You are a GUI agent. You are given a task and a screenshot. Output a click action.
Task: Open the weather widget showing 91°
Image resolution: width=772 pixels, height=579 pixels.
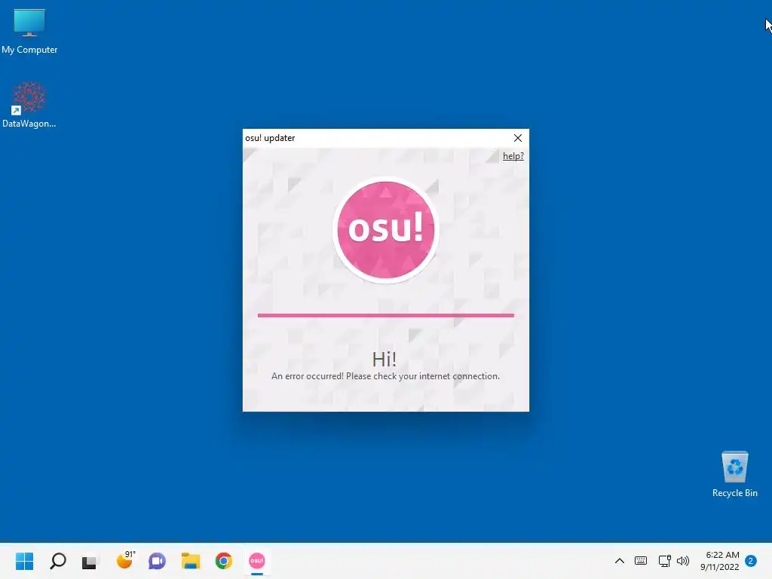(125, 560)
